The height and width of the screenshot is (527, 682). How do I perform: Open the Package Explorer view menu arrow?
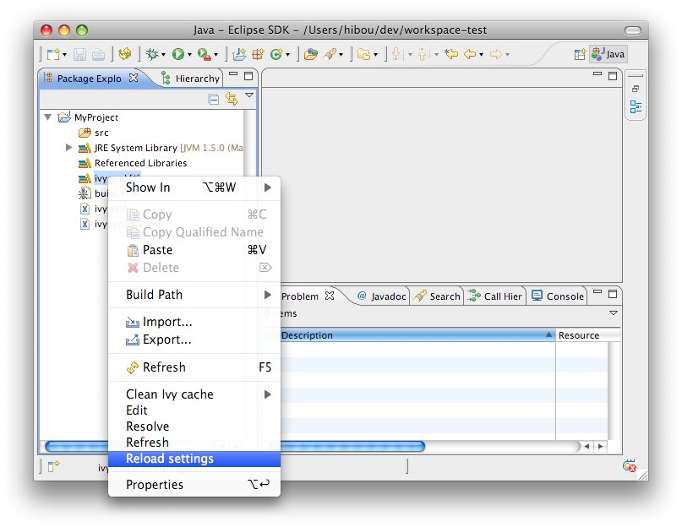[x=249, y=95]
